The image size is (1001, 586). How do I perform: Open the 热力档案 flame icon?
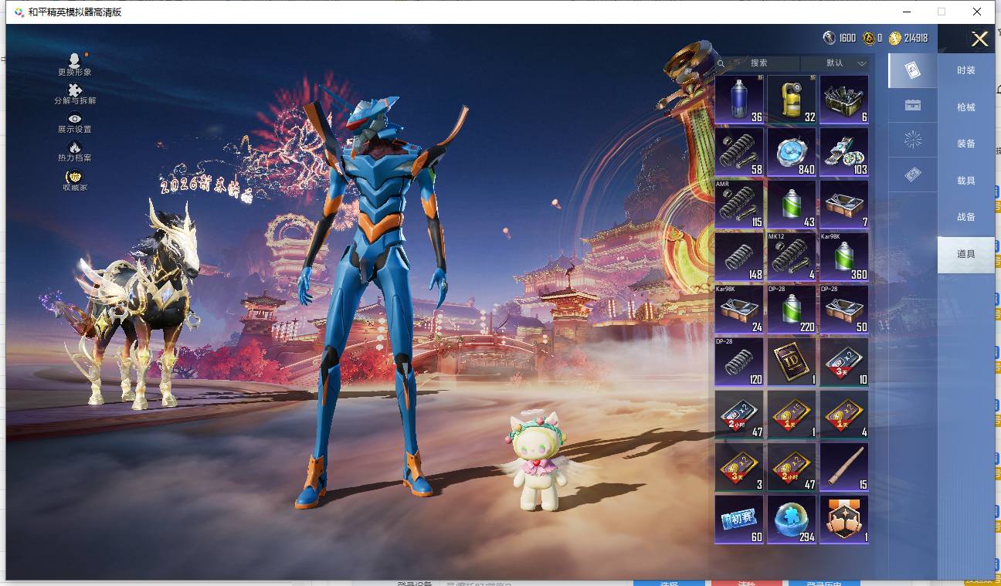coord(75,151)
